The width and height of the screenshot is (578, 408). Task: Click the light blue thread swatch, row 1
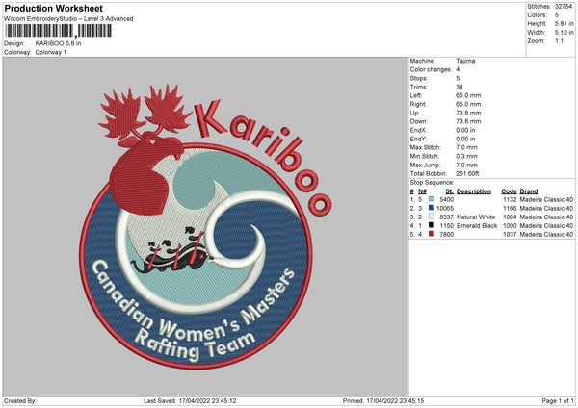pos(432,199)
